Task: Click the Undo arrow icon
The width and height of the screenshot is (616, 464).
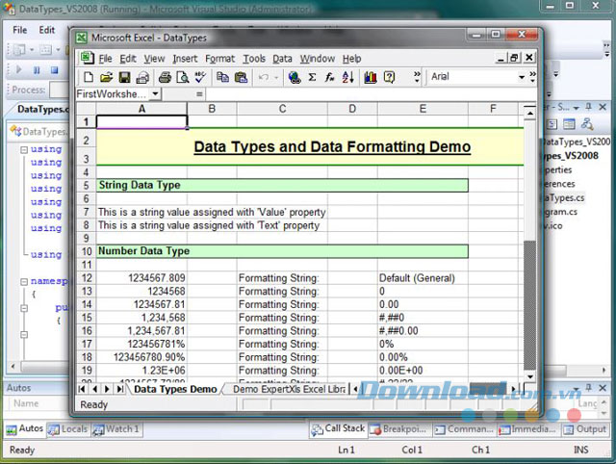Action: [x=264, y=77]
